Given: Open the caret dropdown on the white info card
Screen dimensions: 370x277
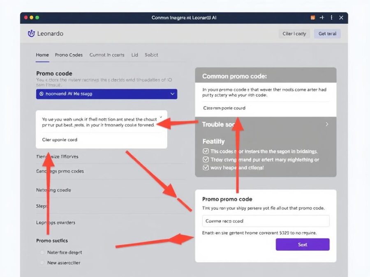Looking at the screenshot, I should (x=160, y=116).
